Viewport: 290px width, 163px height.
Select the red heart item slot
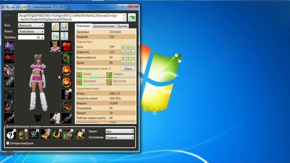67,46
